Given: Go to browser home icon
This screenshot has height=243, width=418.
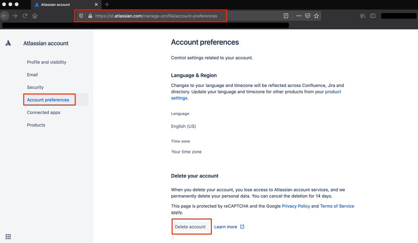Looking at the screenshot, I should click(x=35, y=16).
